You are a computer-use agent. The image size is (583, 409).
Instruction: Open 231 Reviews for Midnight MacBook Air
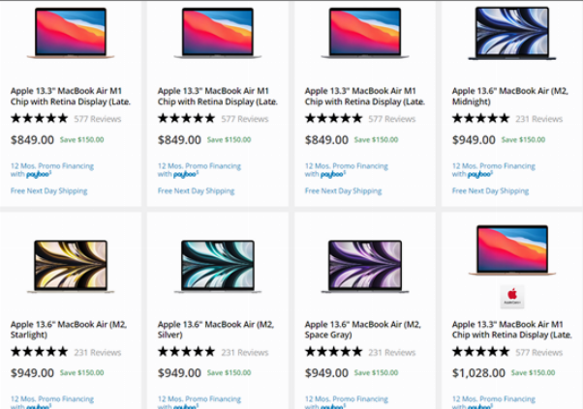[538, 119]
